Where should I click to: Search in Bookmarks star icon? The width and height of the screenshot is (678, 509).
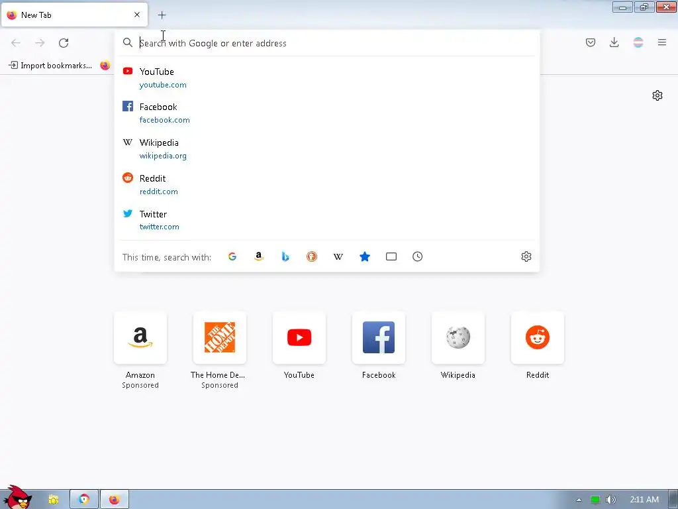(365, 256)
